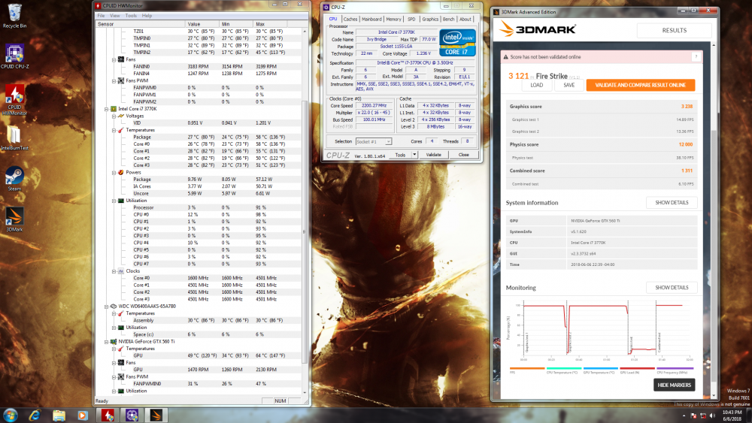The height and width of the screenshot is (423, 752).
Task: Open Internet Explorer from the taskbar
Action: click(x=35, y=415)
